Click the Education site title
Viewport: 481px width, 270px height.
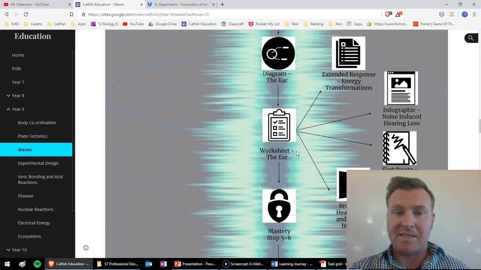pos(33,36)
